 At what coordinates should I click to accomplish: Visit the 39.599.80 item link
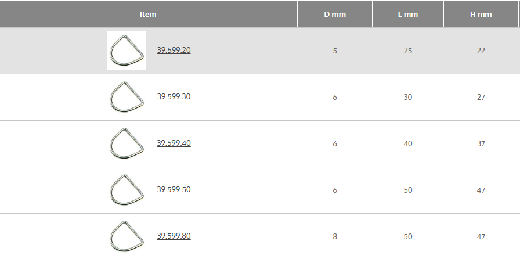pos(174,236)
